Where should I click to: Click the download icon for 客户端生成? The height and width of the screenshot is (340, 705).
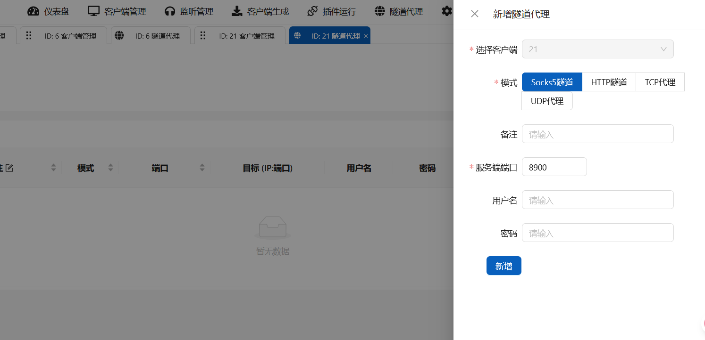237,12
